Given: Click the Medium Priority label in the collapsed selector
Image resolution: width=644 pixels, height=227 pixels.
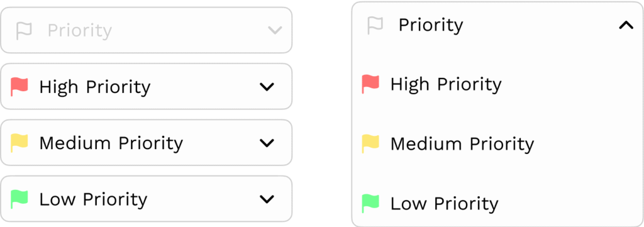Looking at the screenshot, I should pyautogui.click(x=111, y=143).
